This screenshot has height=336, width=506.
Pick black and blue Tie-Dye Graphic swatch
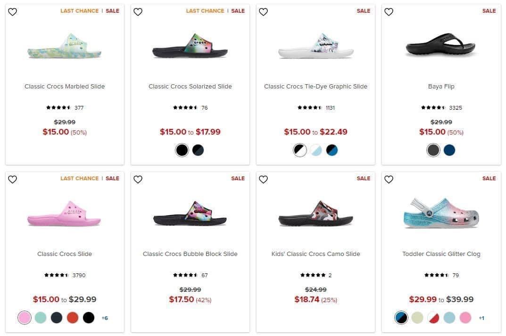click(332, 150)
